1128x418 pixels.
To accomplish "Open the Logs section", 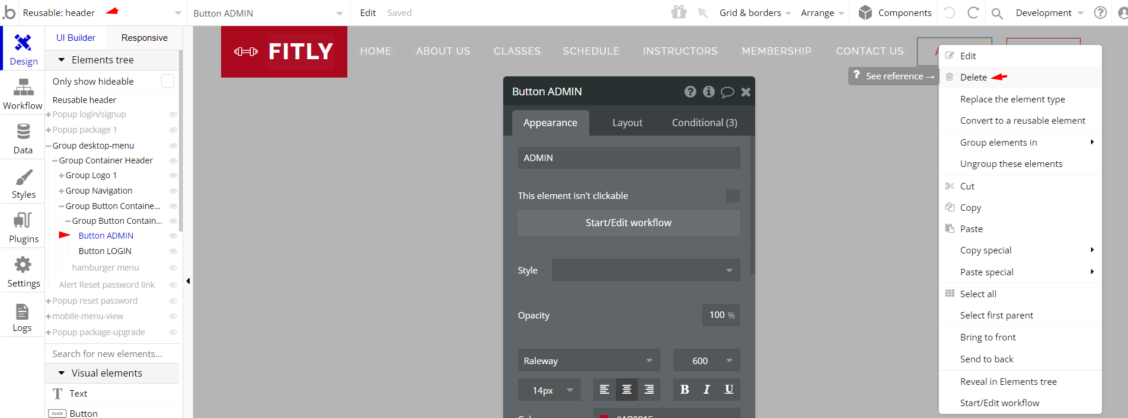I will (23, 316).
